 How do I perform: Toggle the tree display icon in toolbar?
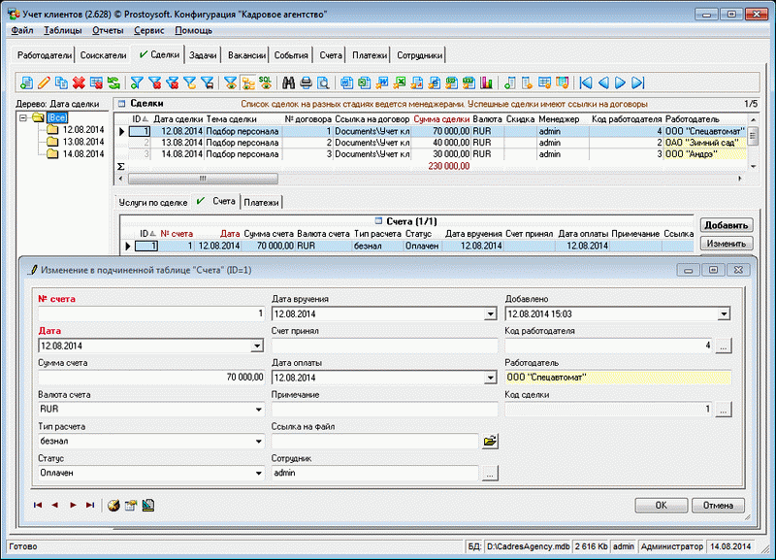[247, 82]
